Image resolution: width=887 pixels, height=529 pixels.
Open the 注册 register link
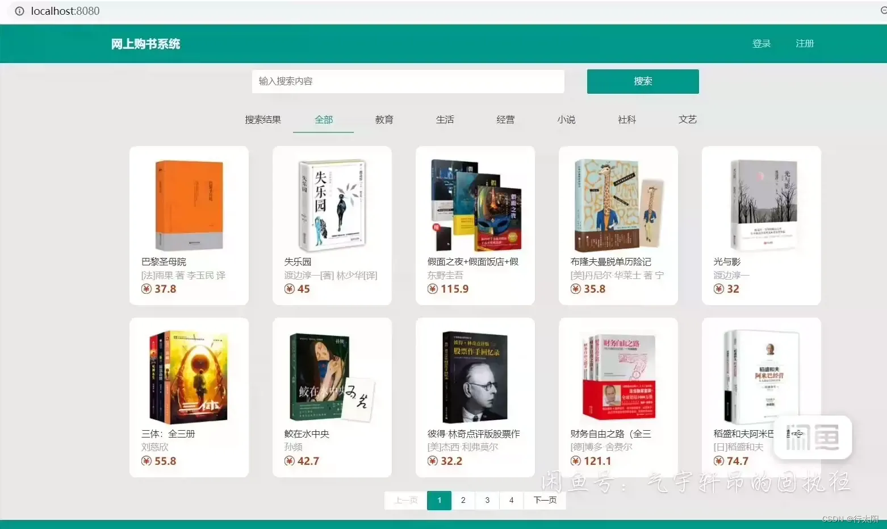pyautogui.click(x=805, y=44)
